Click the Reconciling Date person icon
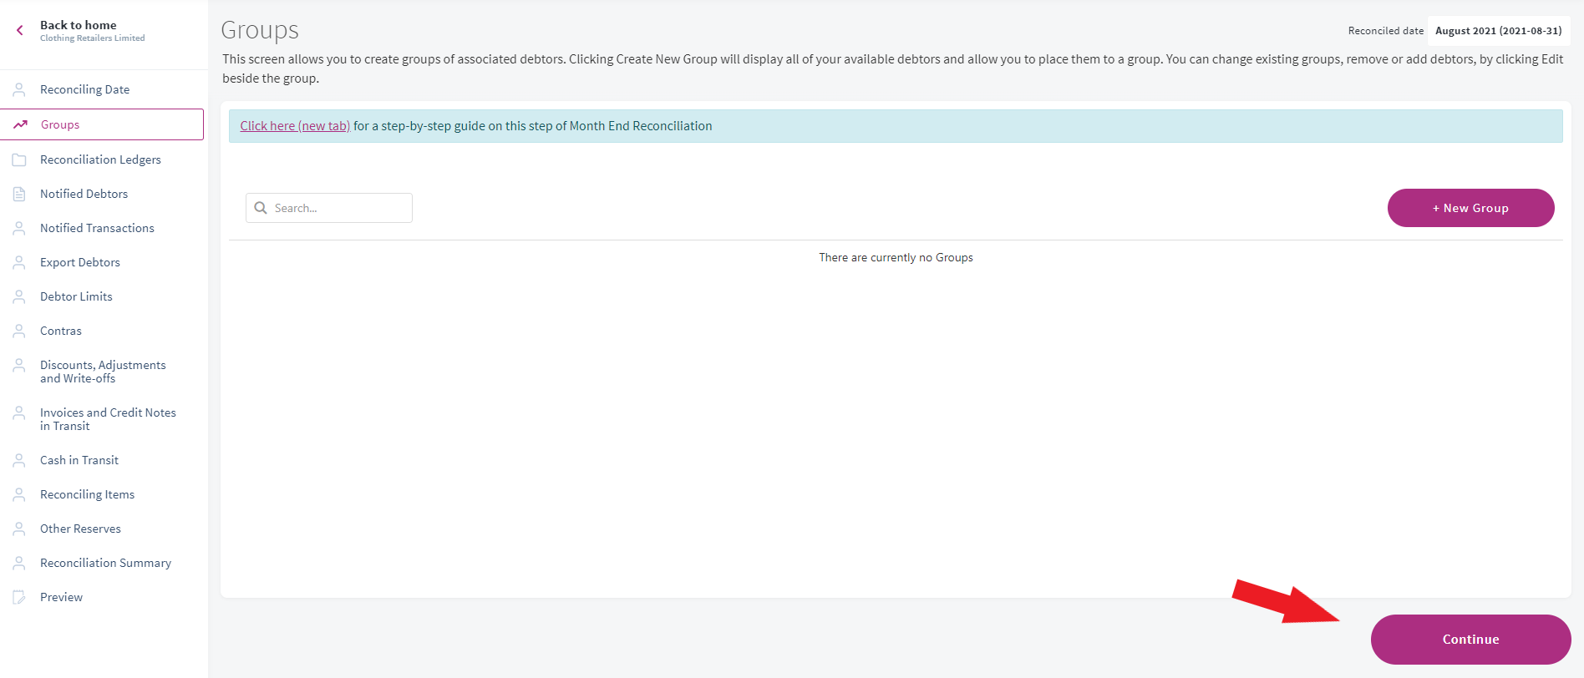Image resolution: width=1584 pixels, height=678 pixels. 19,89
